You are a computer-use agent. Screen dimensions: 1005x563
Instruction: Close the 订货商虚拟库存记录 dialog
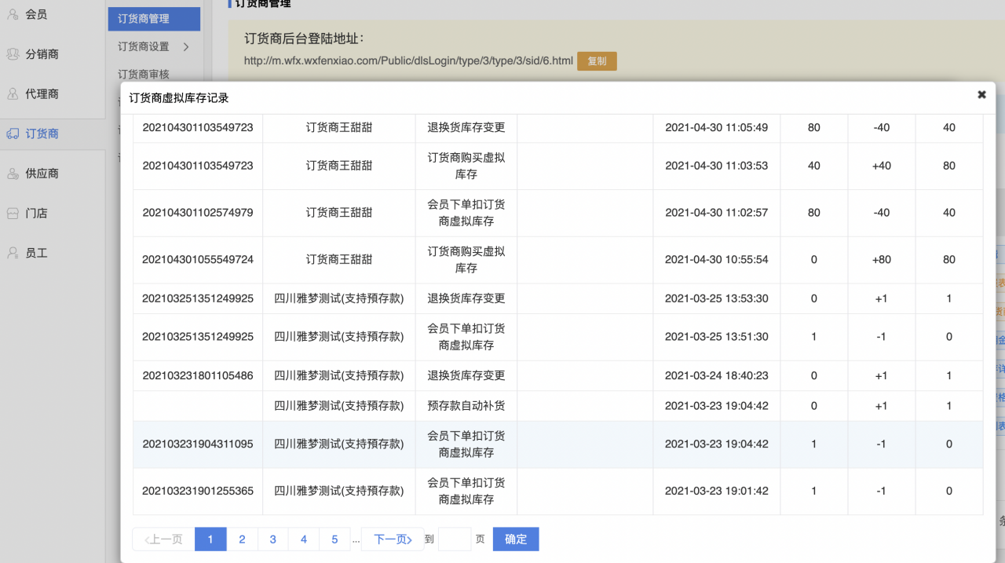click(x=981, y=93)
